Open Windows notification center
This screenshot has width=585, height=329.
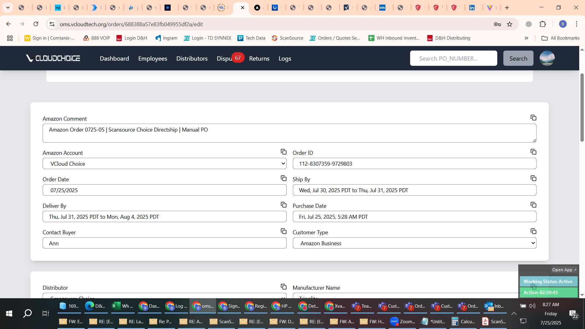pyautogui.click(x=573, y=314)
